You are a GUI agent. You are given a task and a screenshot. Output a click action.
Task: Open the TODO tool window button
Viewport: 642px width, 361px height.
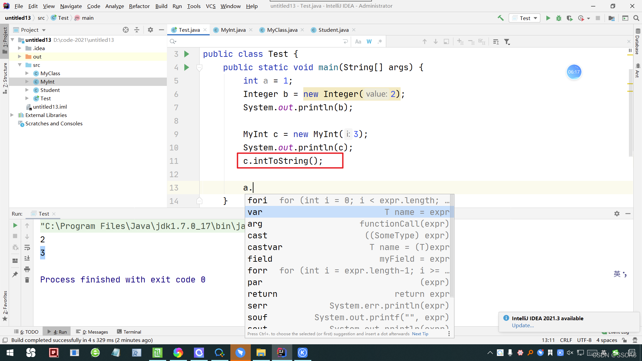[26, 332]
